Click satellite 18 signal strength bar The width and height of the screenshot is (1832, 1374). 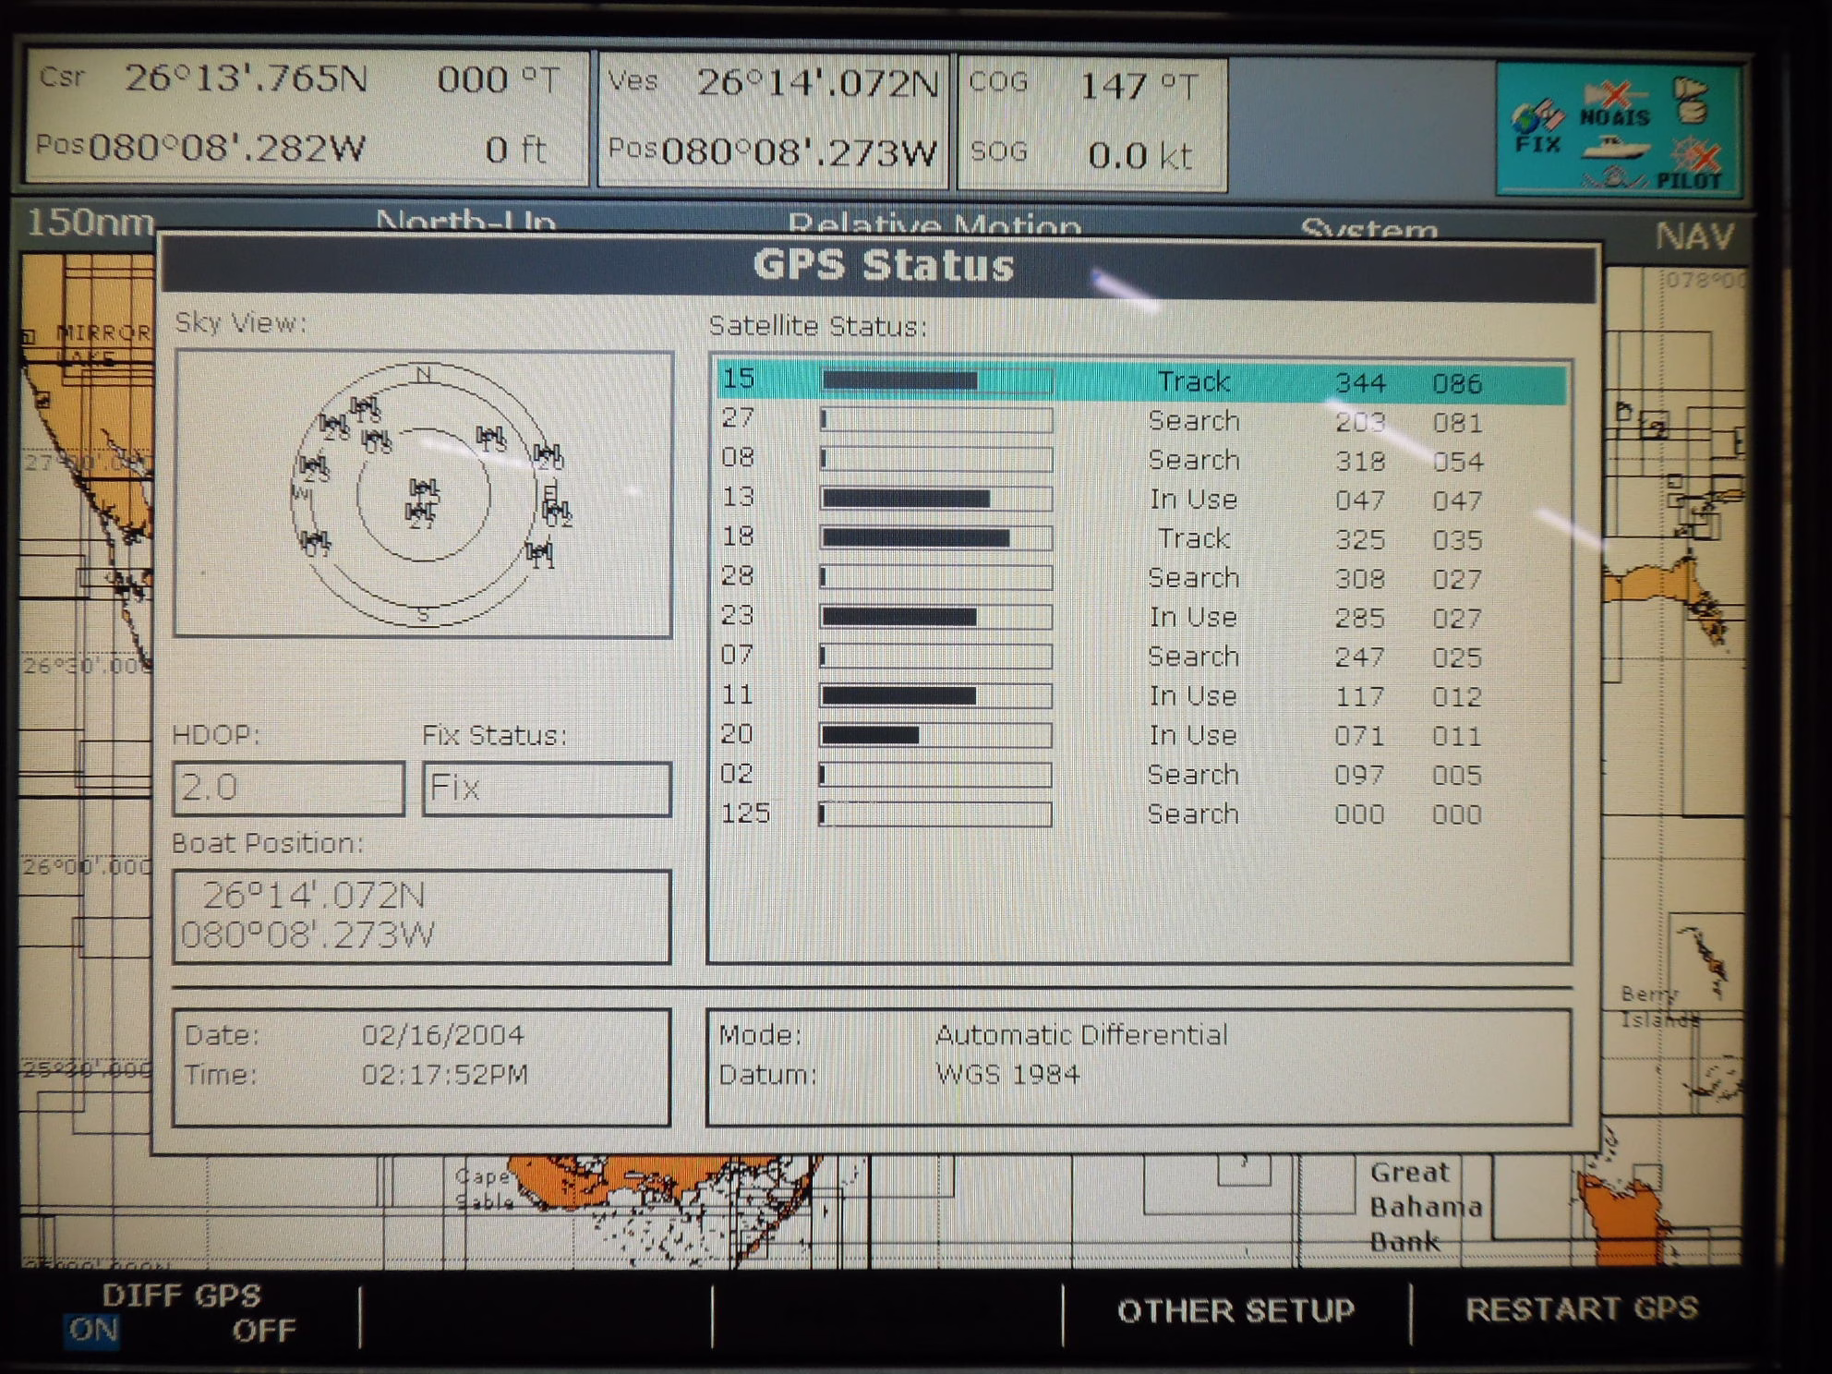pyautogui.click(x=934, y=537)
